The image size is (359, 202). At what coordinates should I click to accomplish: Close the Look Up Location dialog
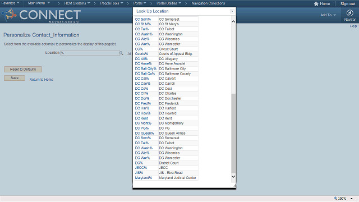[x=232, y=11]
